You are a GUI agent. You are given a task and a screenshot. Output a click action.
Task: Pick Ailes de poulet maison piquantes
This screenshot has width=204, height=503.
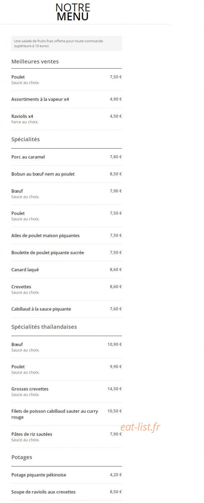coord(66,235)
